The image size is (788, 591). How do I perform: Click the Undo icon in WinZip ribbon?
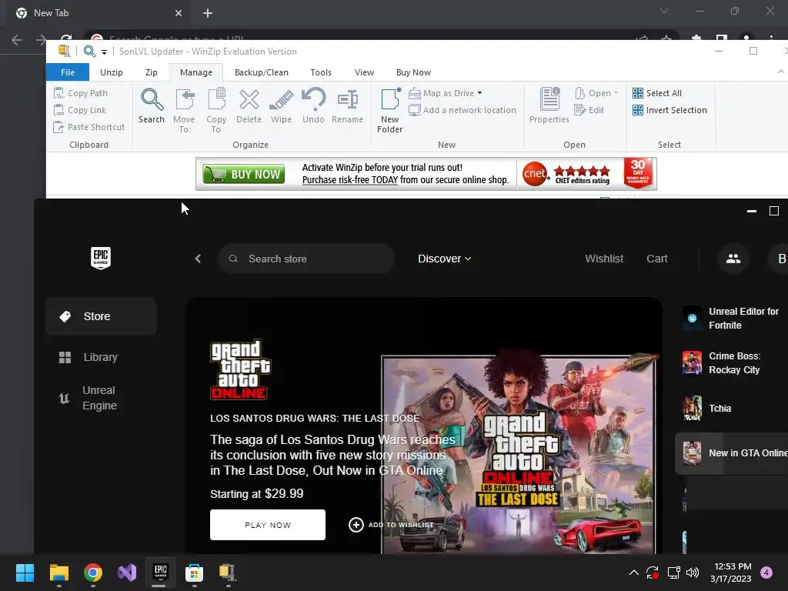(x=314, y=105)
